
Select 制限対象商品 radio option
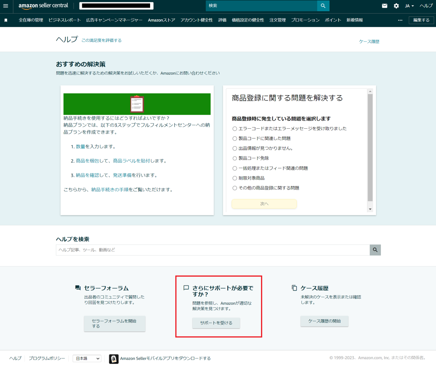235,178
